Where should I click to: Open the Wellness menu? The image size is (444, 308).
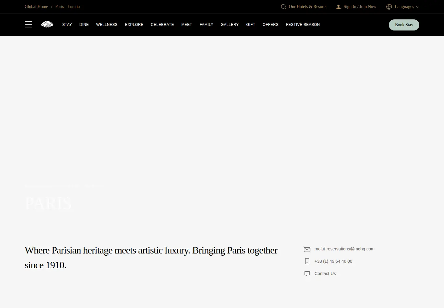point(107,25)
